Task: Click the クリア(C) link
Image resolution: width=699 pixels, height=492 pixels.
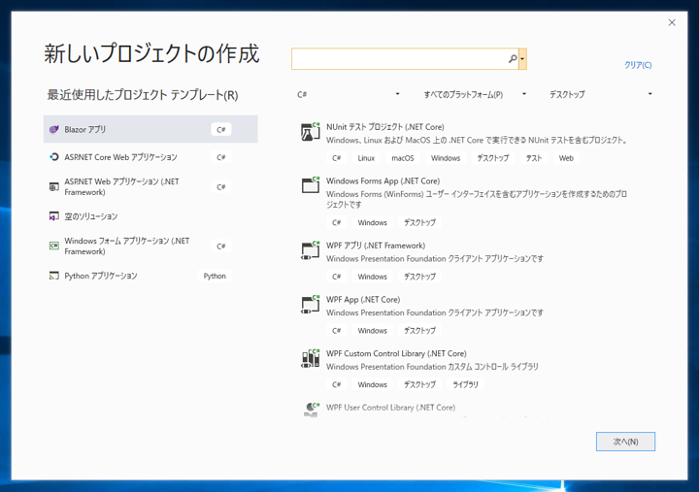Action: click(x=638, y=65)
